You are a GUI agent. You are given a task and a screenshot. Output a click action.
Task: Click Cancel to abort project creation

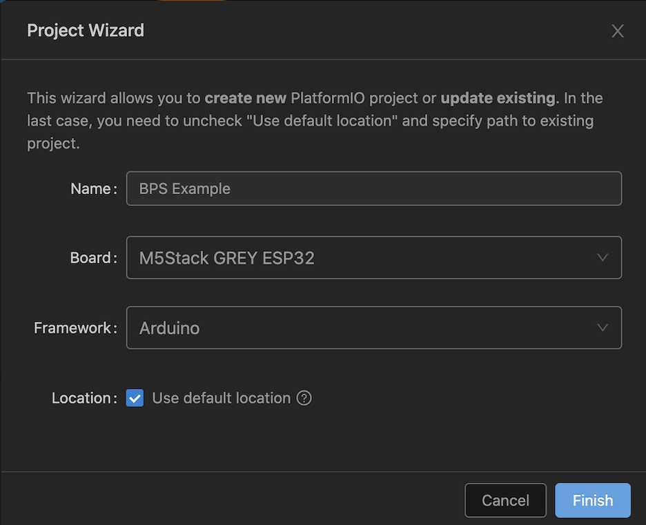505,500
